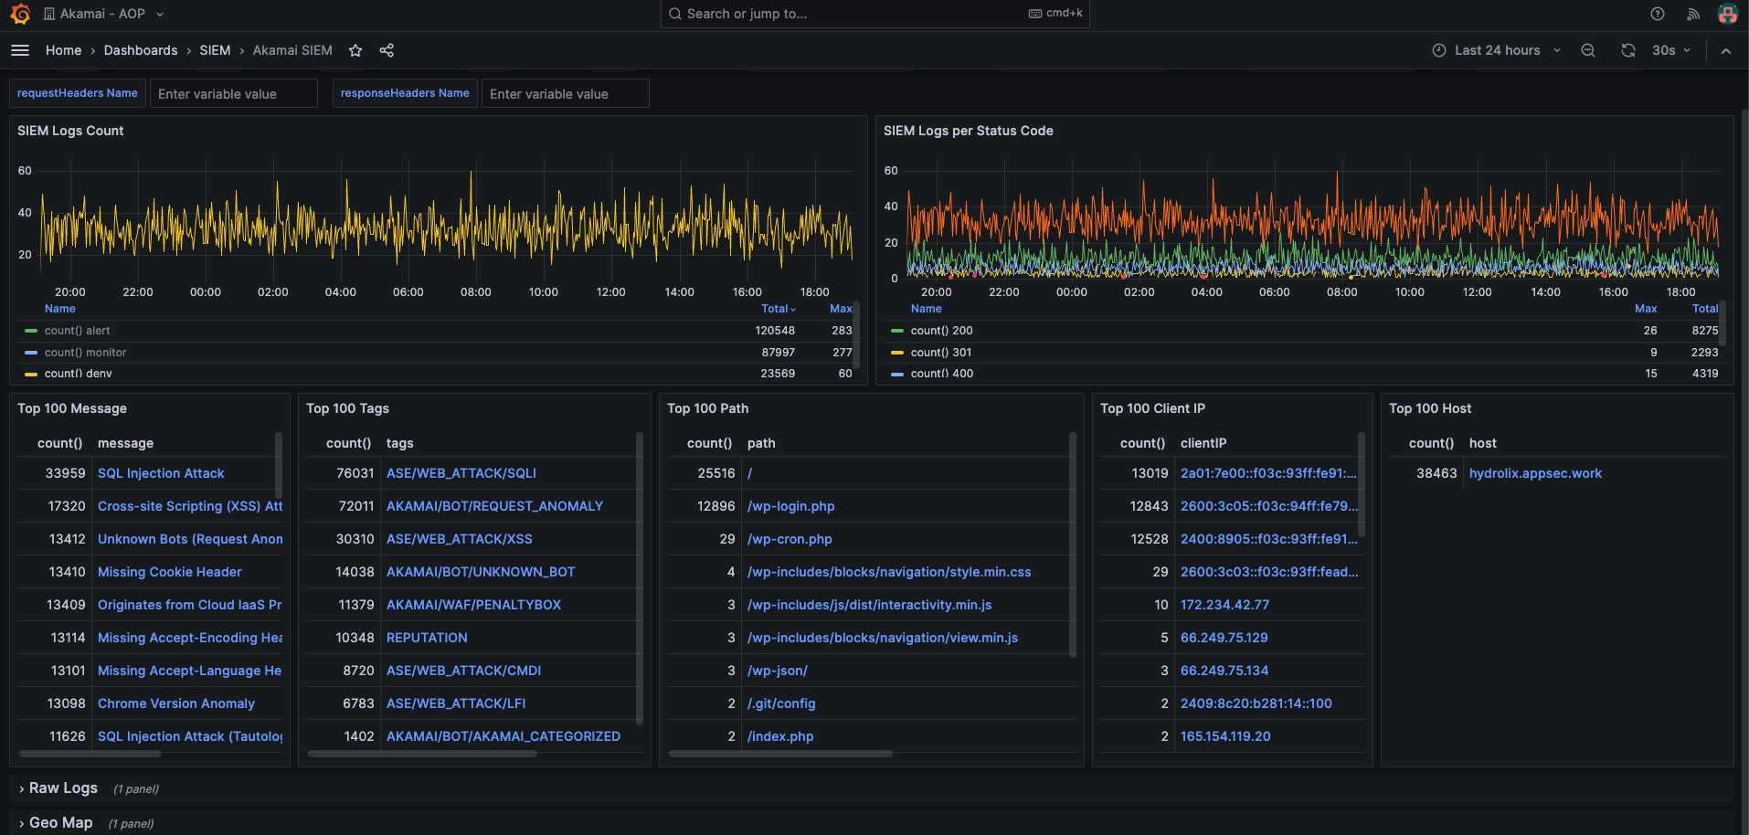Click yellow color swatch for count() 301
This screenshot has width=1749, height=835.
[x=897, y=353]
